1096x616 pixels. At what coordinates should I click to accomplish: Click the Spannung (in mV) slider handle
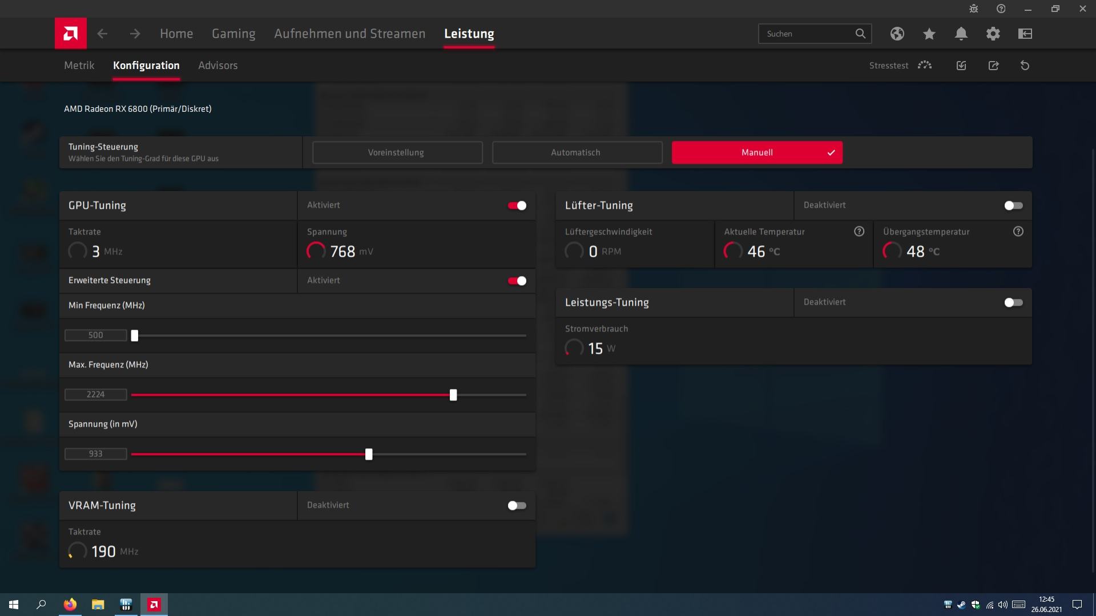point(369,454)
